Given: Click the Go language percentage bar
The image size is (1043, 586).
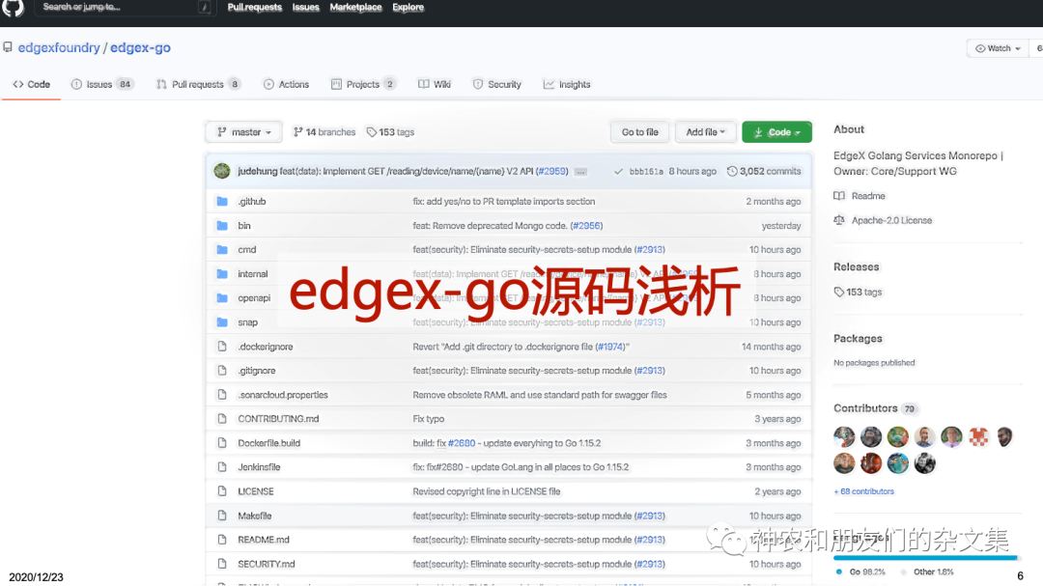Looking at the screenshot, I should 924,557.
